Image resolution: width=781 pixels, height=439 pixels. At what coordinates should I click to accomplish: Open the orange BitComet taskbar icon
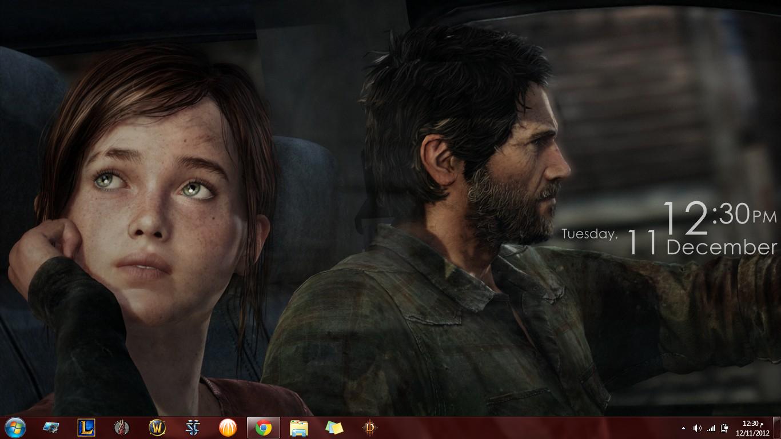[x=228, y=428]
